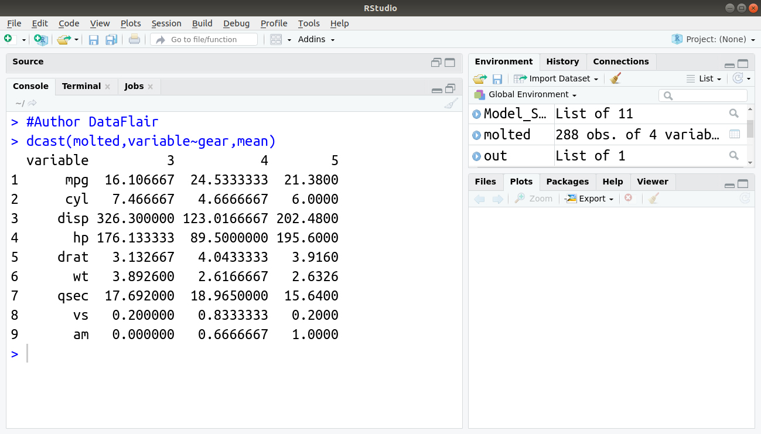This screenshot has height=434, width=761.
Task: Click the view working directory arrow icon
Action: (x=32, y=103)
